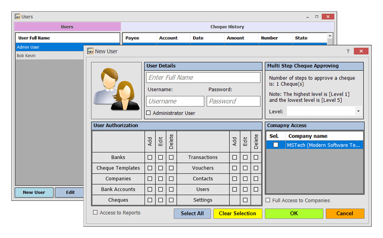Image resolution: width=383 pixels, height=238 pixels.
Task: Select Admin User in the users list
Action: click(50, 47)
